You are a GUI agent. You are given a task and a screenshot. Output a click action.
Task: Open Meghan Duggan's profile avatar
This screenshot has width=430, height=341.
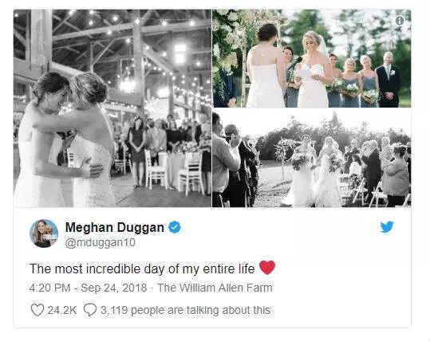[x=44, y=233]
